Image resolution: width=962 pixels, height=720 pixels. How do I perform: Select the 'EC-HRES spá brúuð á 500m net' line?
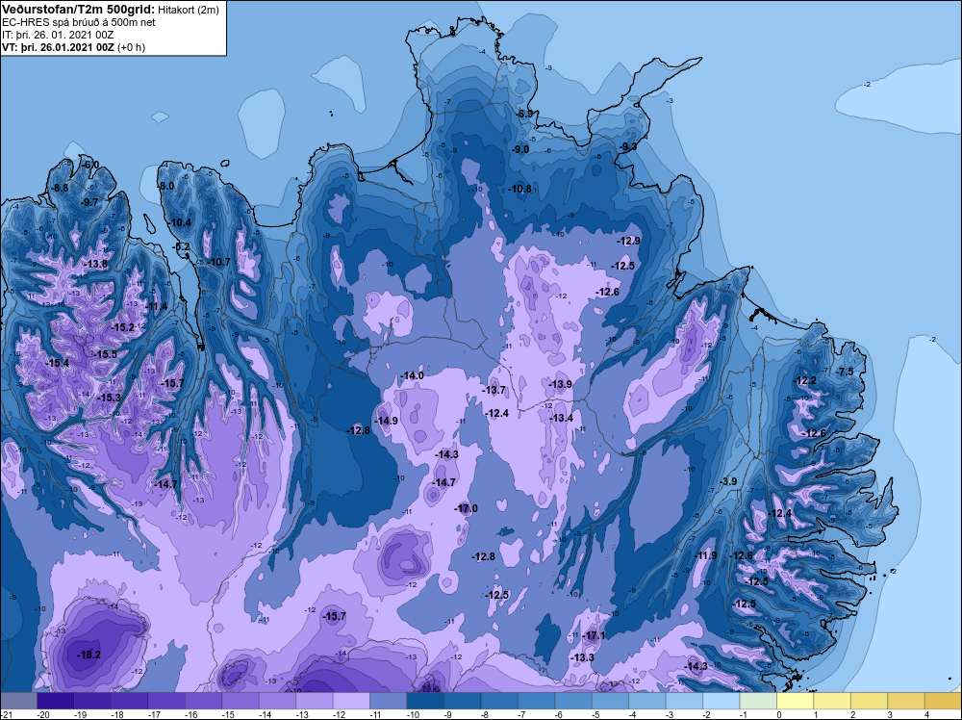79,22
